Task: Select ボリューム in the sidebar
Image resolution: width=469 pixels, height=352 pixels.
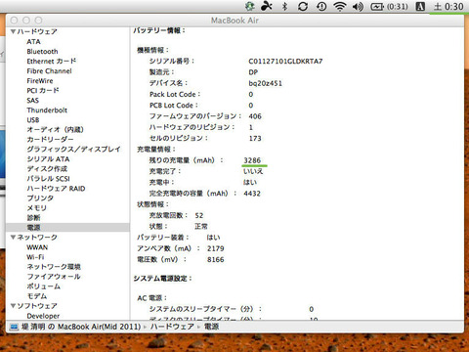Action: (x=43, y=286)
